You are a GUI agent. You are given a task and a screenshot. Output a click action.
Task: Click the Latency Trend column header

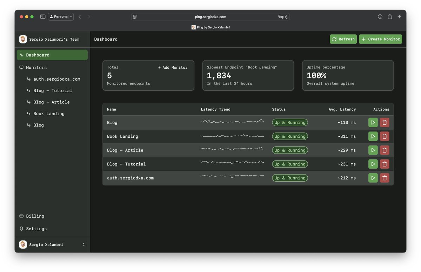click(215, 109)
